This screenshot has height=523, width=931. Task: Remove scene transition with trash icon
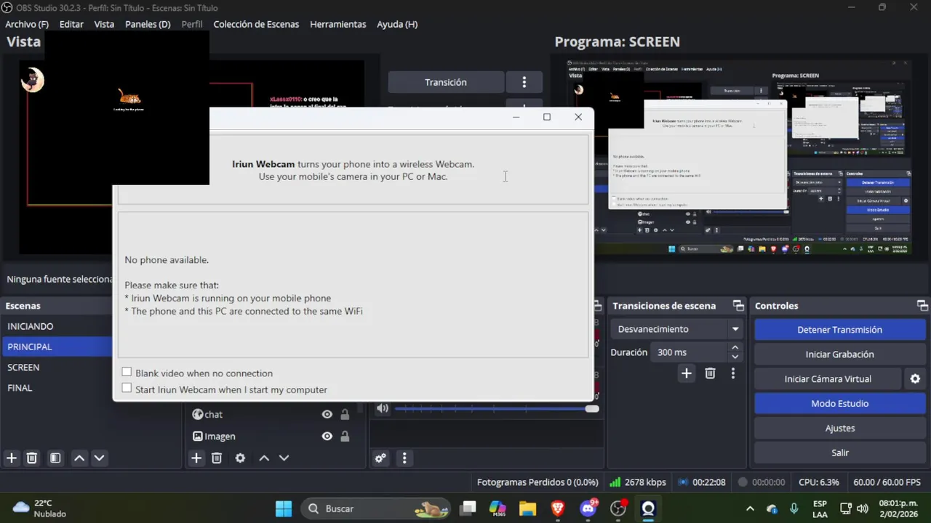711,373
